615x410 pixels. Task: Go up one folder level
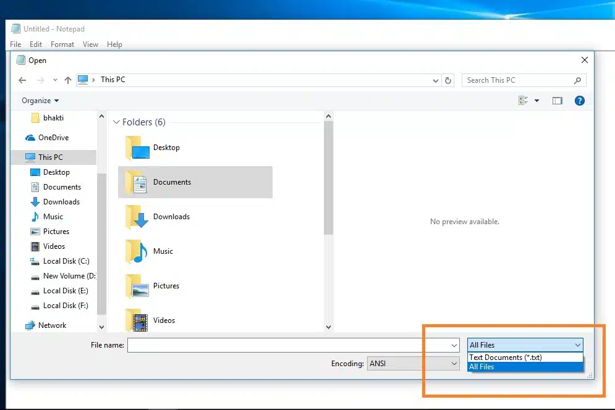[x=68, y=80]
